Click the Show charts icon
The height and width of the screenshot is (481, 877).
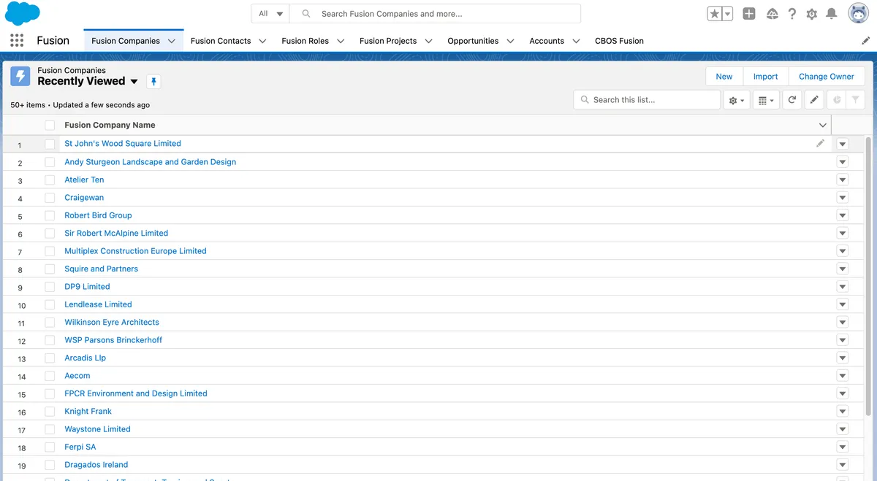point(837,100)
